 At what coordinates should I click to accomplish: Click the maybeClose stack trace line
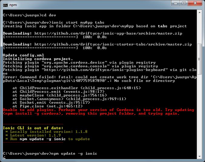[x=60, y=95]
